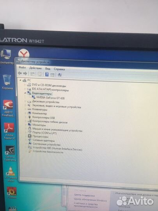The width and height of the screenshot is (158, 211).
Task: Launch ABBYY FineReader desktop shortcut
Action: coord(8,108)
